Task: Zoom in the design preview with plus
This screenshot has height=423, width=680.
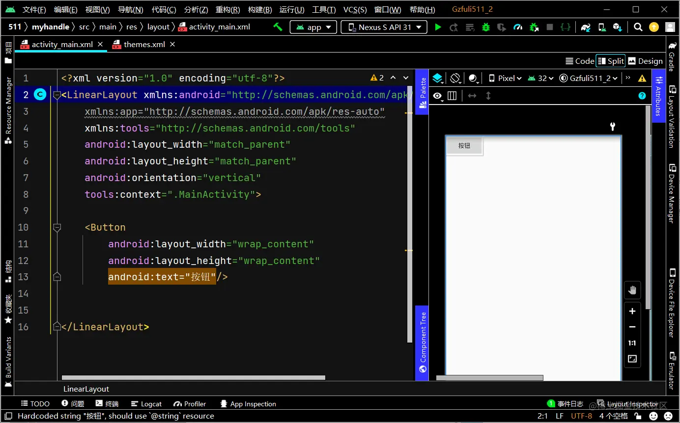Action: (x=632, y=311)
